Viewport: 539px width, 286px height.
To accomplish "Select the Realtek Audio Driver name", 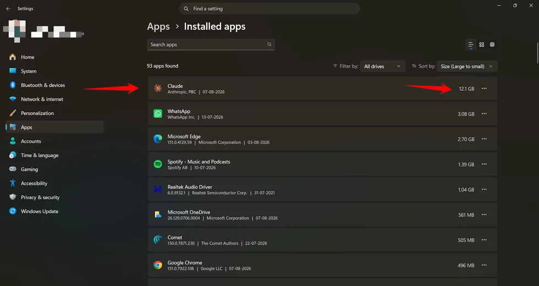I will [x=190, y=187].
